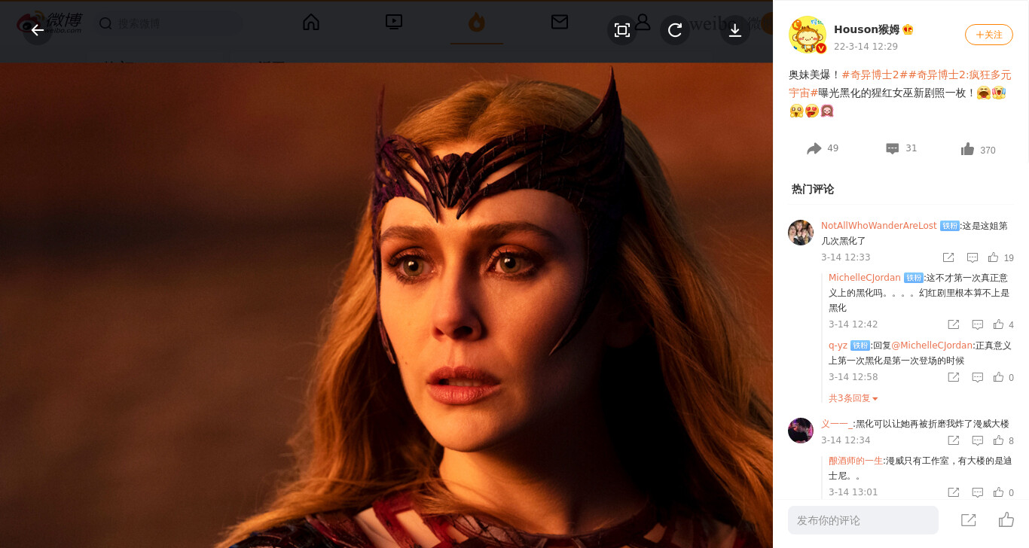This screenshot has height=548, width=1029.
Task: Reply to 义一一_ comment from 12:34
Action: 978,440
